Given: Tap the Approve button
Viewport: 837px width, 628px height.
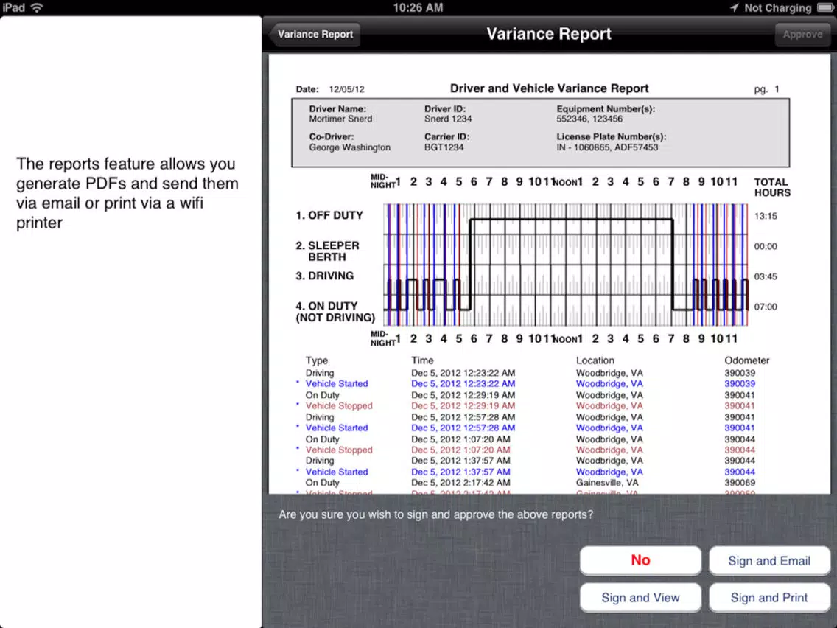Looking at the screenshot, I should (802, 34).
